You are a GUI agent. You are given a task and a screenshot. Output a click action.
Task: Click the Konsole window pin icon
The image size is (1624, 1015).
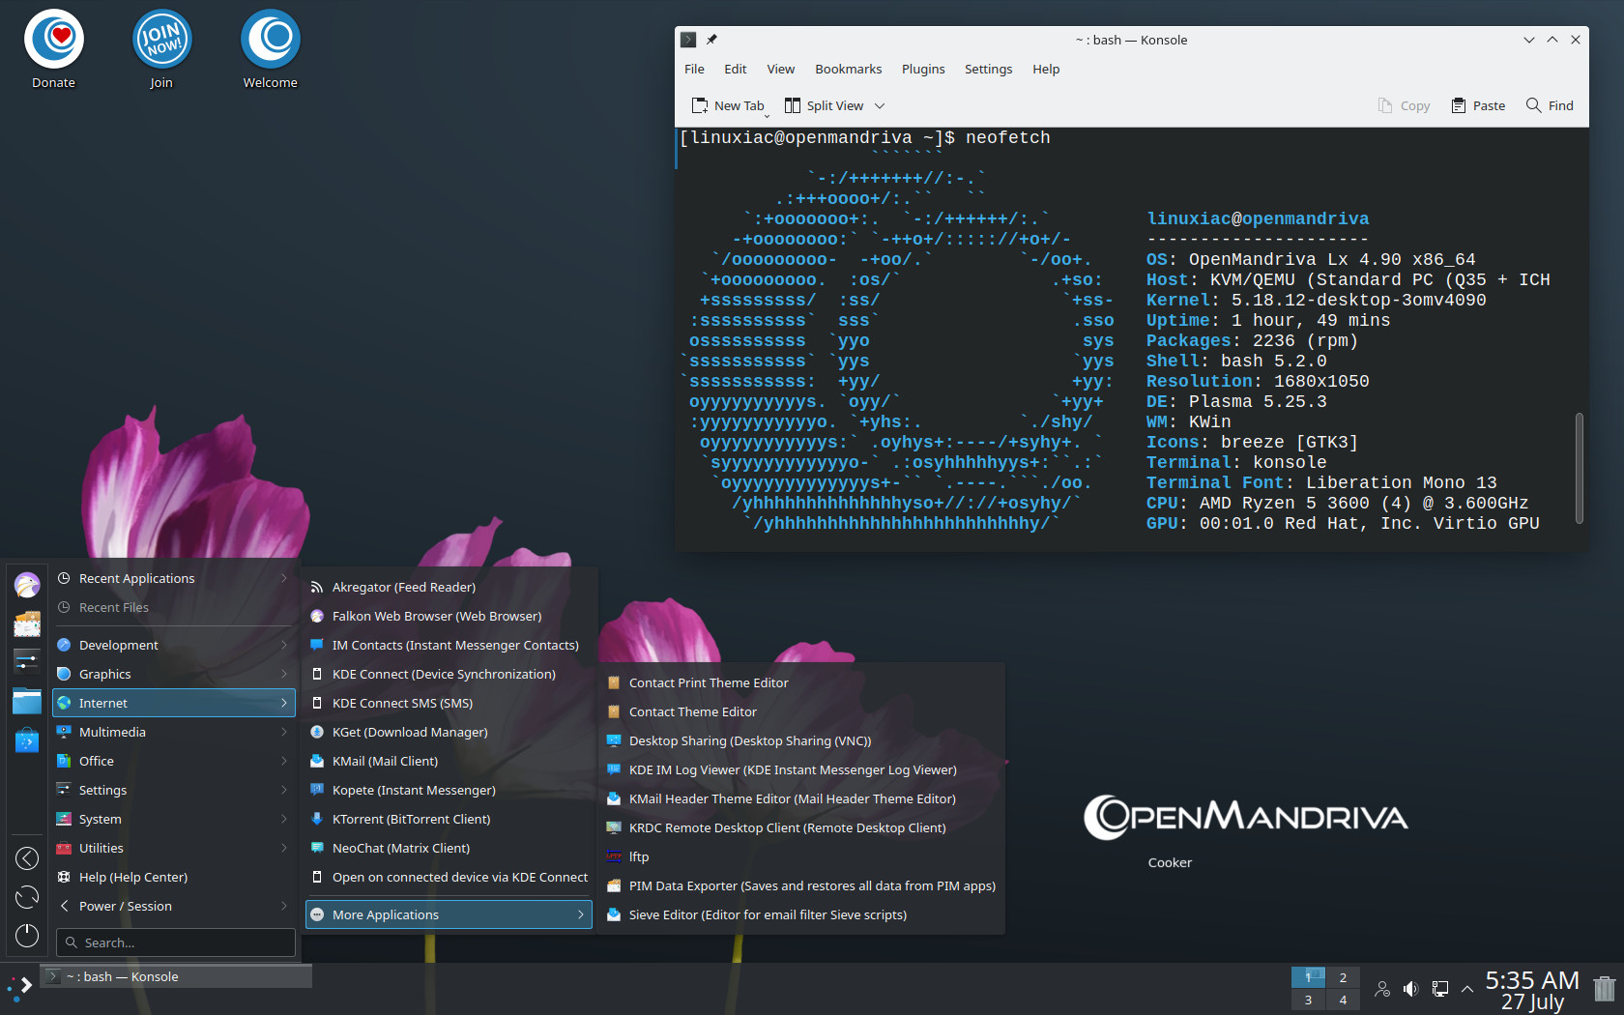[711, 40]
